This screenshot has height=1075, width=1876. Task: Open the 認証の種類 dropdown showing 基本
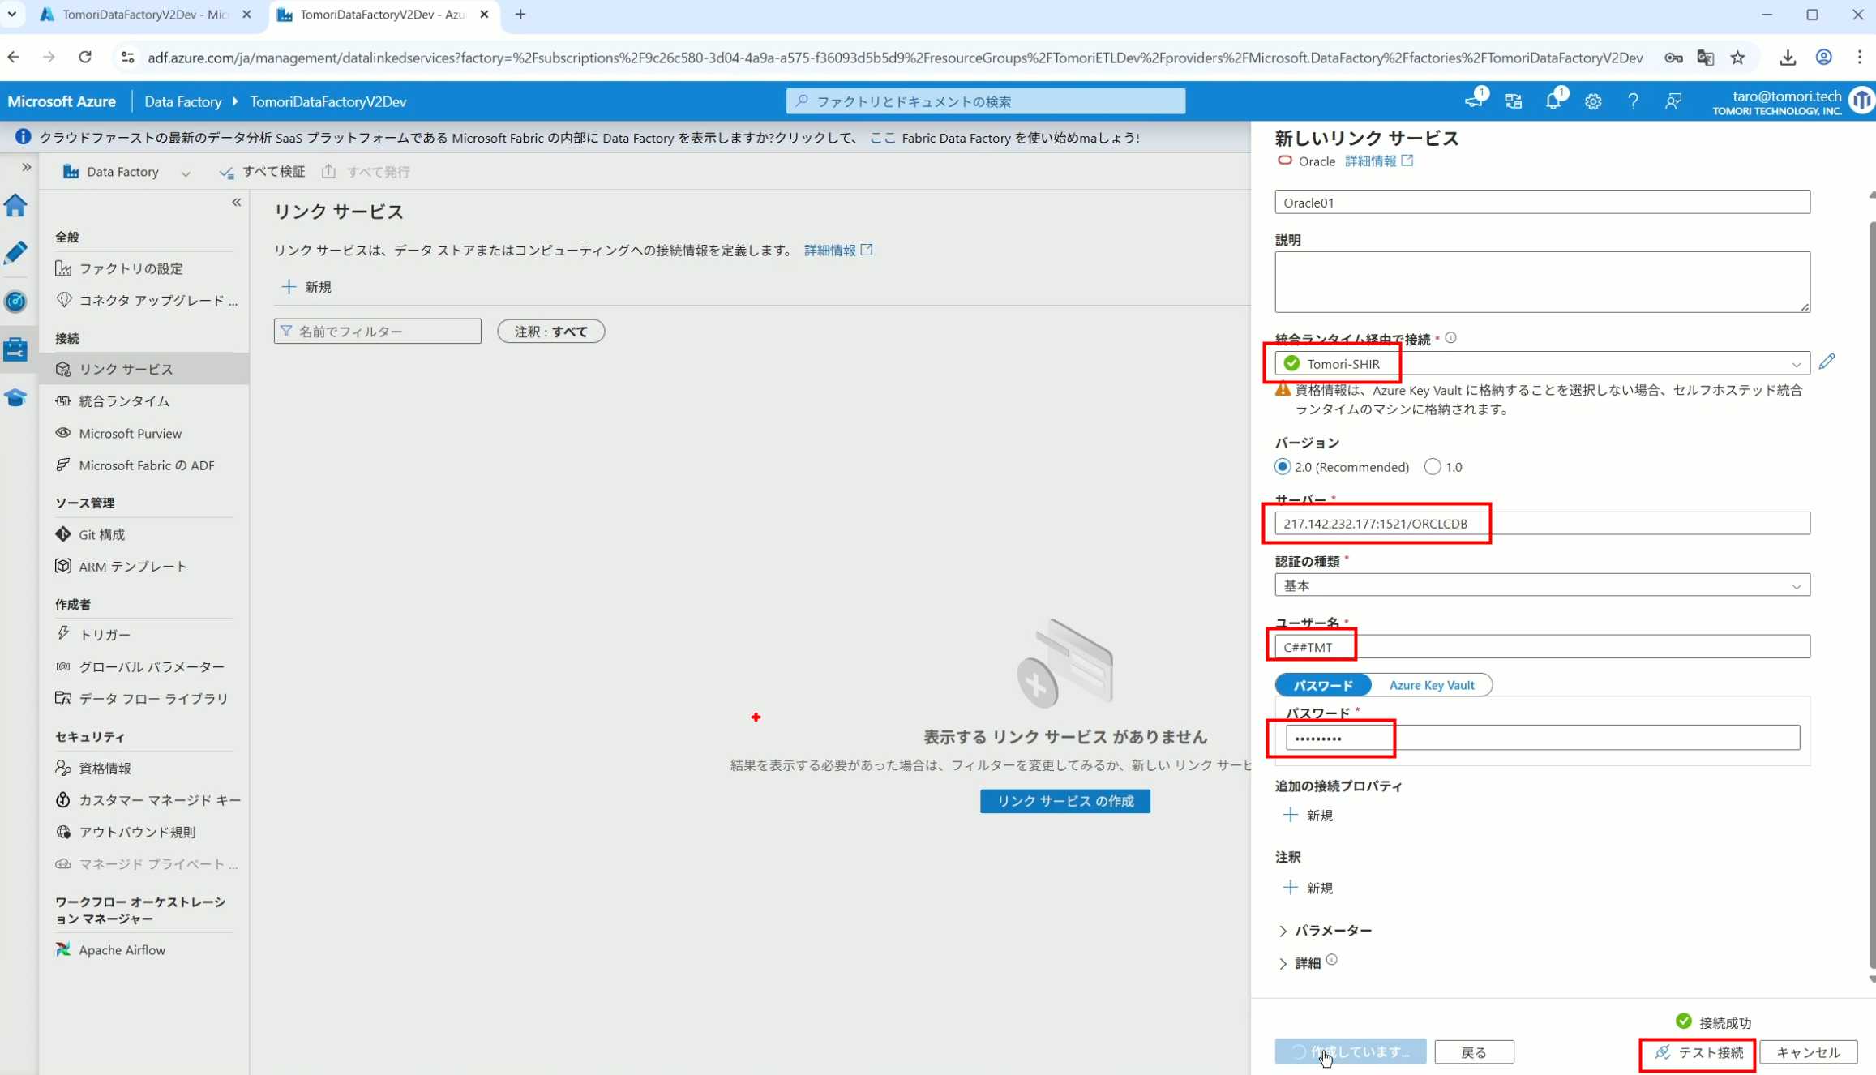click(x=1541, y=585)
